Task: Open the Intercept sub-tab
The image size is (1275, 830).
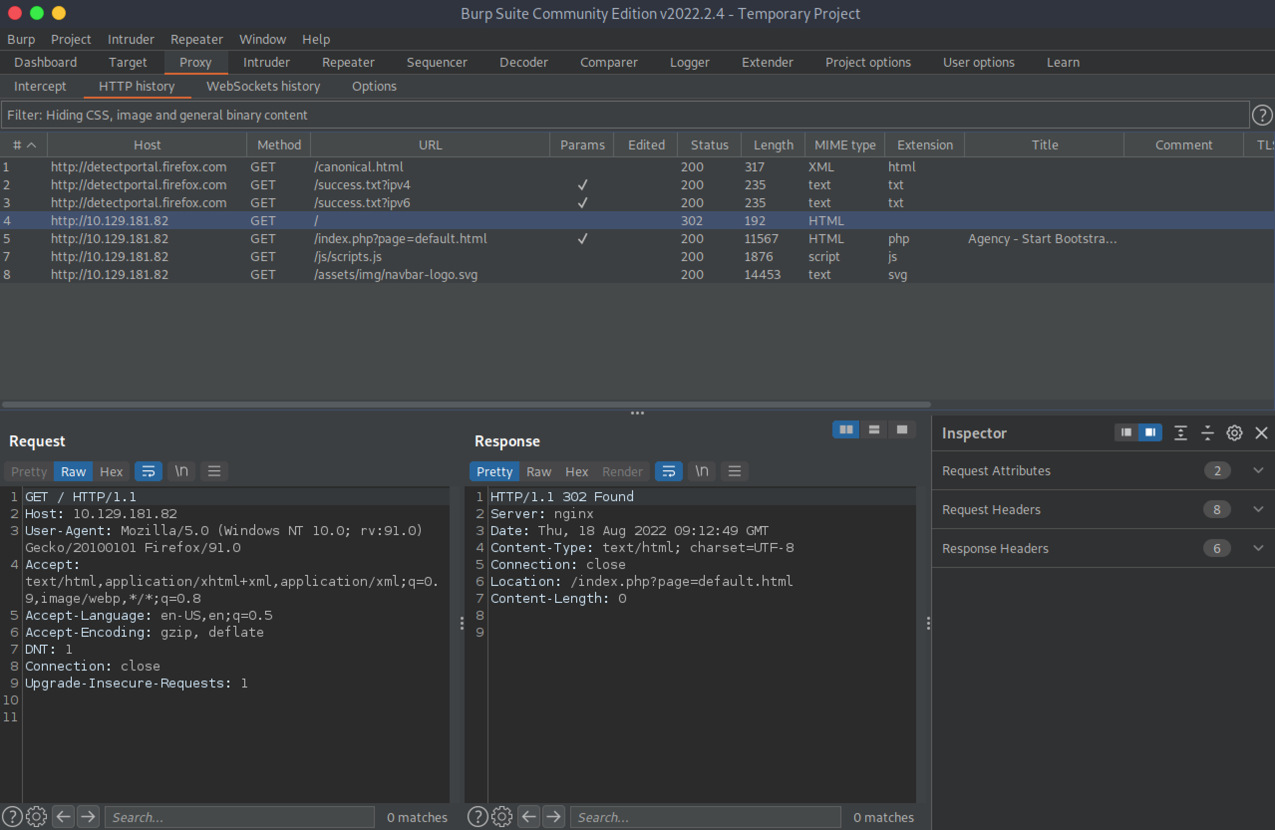Action: [x=40, y=86]
